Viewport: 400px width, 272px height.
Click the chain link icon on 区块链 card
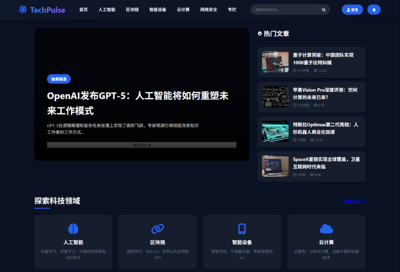(x=158, y=228)
